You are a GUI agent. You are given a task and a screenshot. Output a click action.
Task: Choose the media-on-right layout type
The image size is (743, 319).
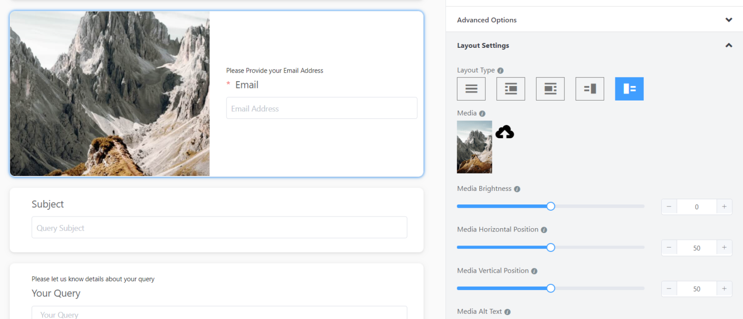[x=590, y=88]
